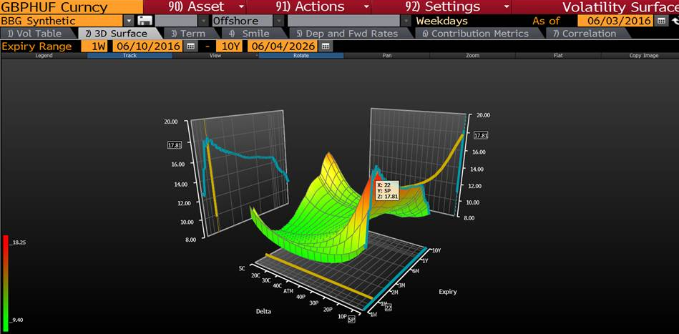Click the GBPHUF Curncy security field
This screenshot has width=679, height=334.
[x=72, y=7]
